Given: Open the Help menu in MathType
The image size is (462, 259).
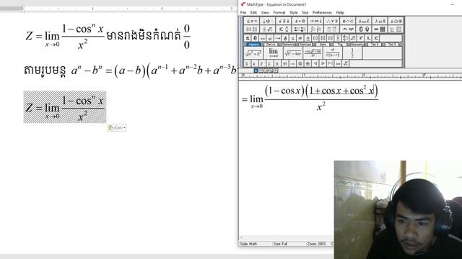Looking at the screenshot, I should pyautogui.click(x=340, y=13).
